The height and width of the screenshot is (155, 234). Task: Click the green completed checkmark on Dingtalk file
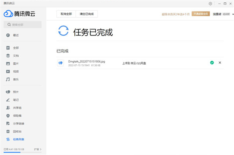212,63
